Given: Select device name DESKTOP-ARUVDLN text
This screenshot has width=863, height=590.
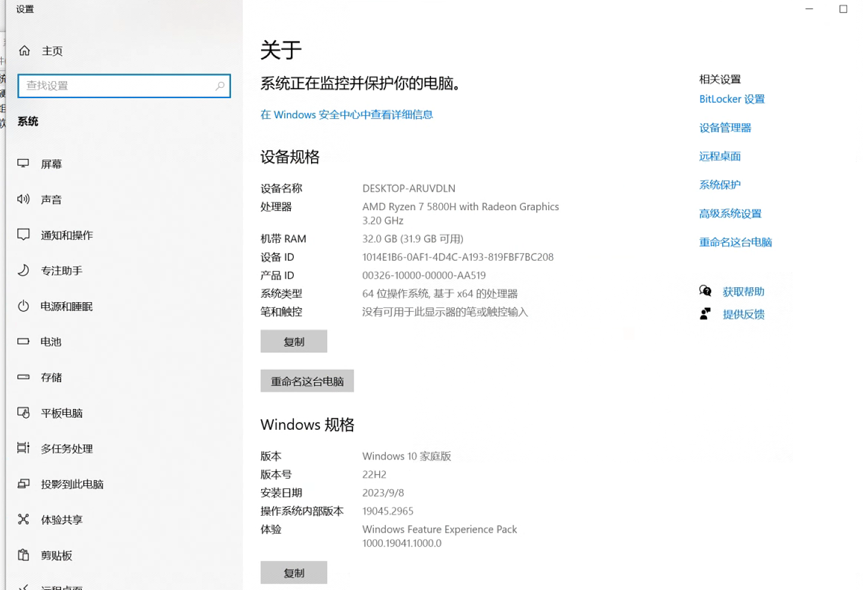Looking at the screenshot, I should 409,188.
